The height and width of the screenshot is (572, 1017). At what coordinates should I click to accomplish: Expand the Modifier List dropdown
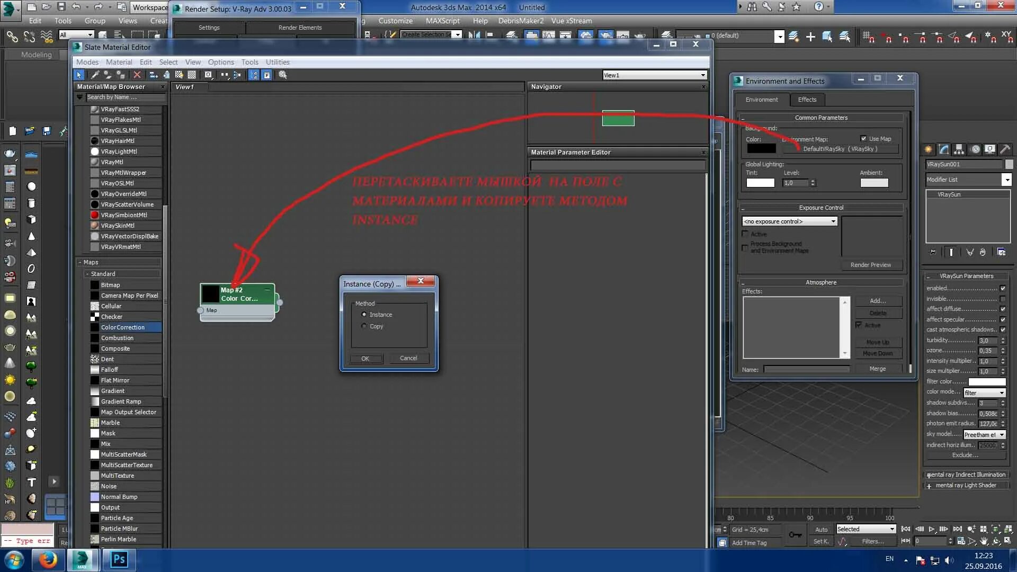tap(1006, 180)
